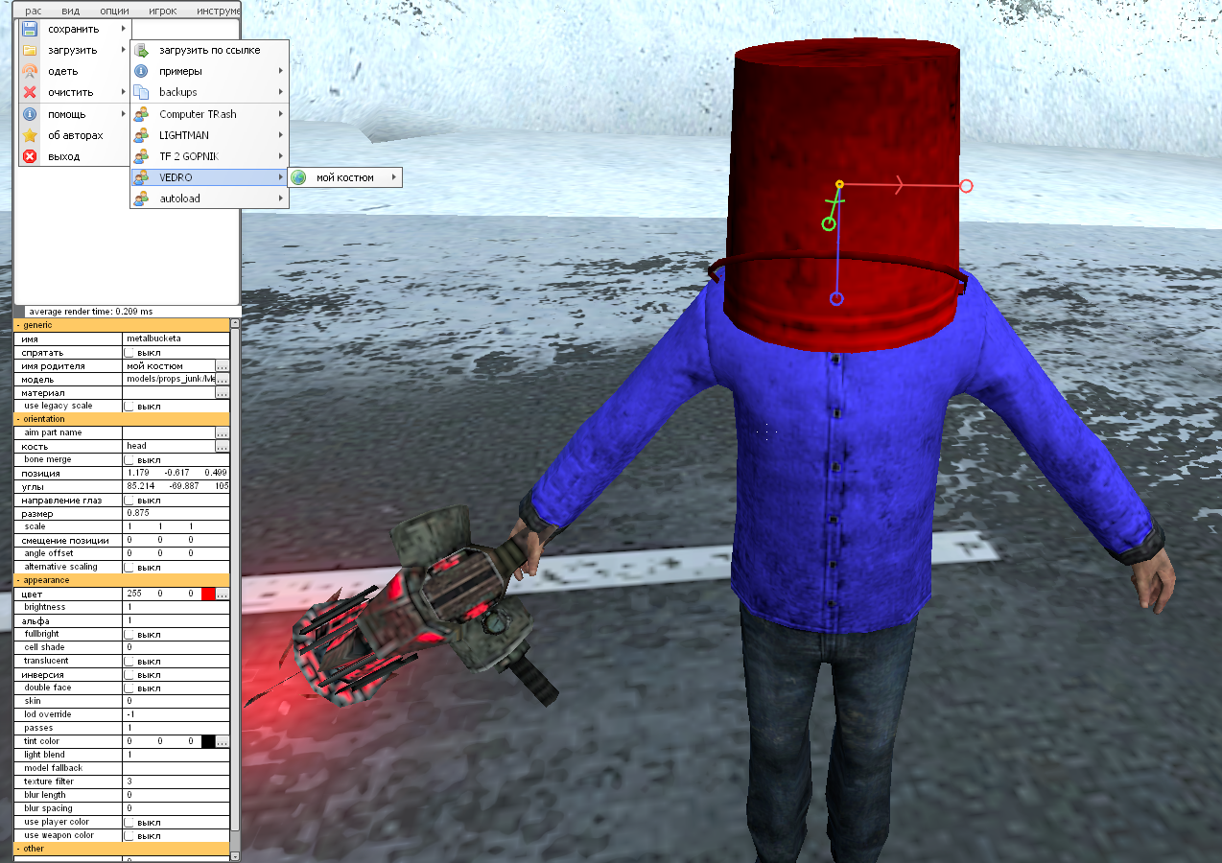The width and height of the screenshot is (1222, 863).
Task: Open the игрок menu
Action: 162,12
